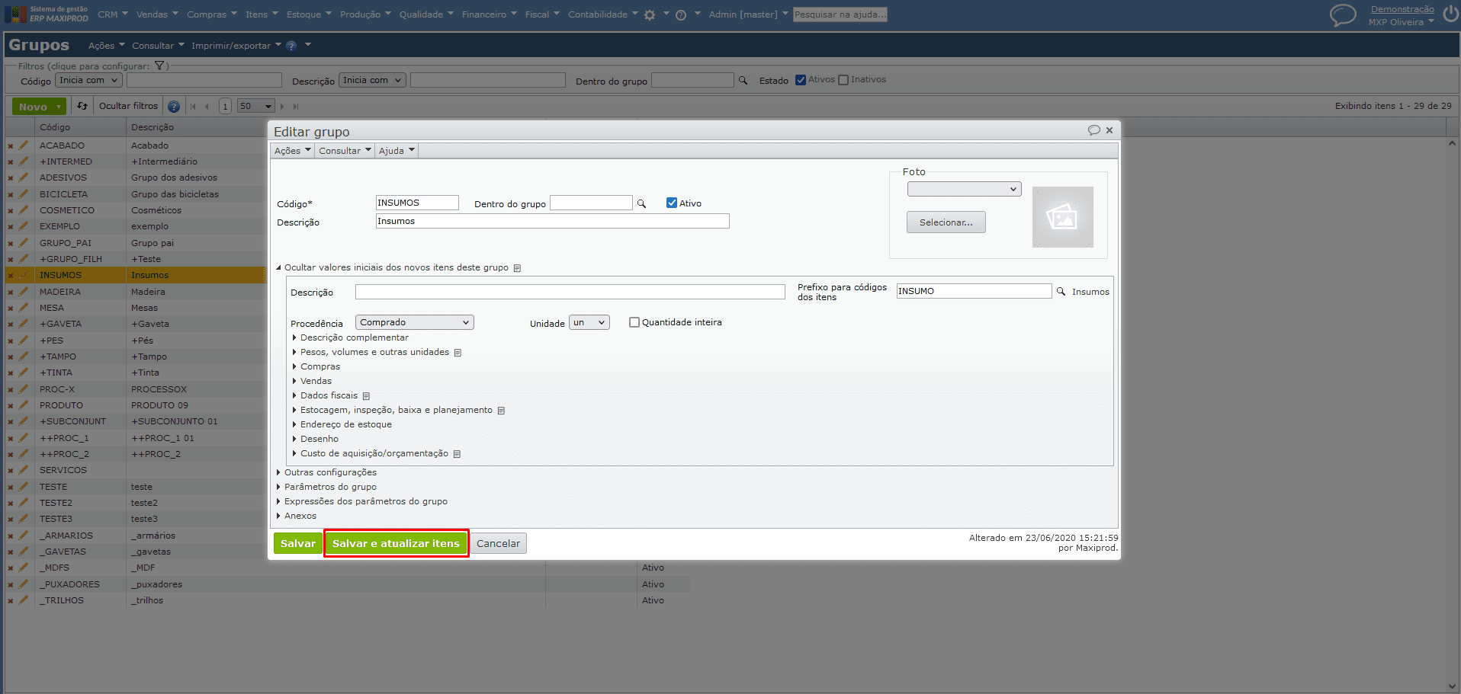Open the dialog's Ajuda menu
Screen dimensions: 1461x694
coord(397,151)
